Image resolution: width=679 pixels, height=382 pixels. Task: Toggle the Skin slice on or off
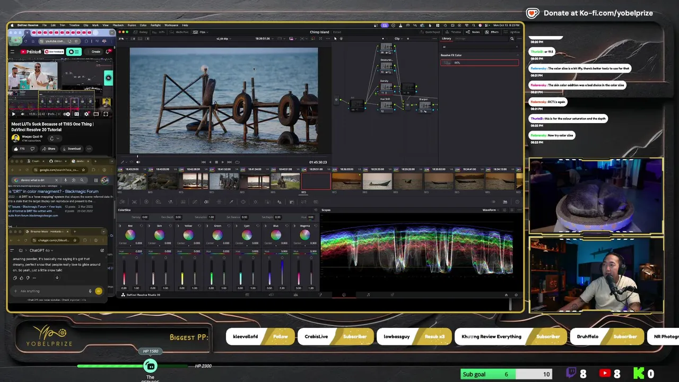pos(149,226)
